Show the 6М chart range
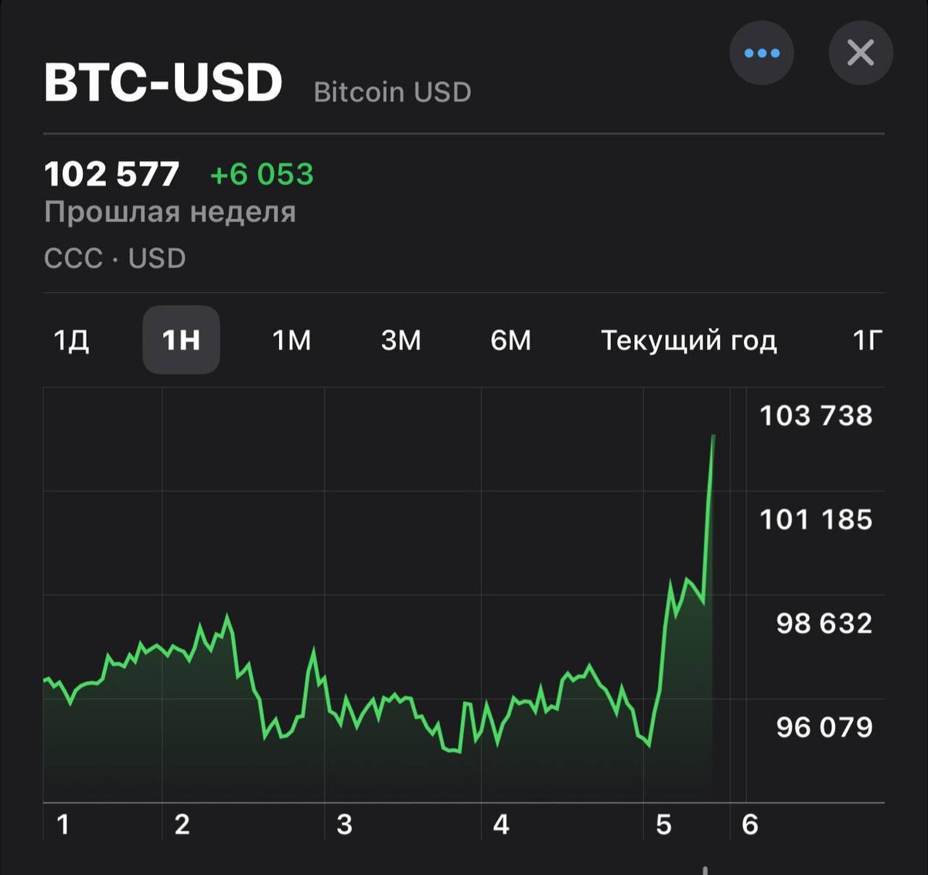 point(510,340)
